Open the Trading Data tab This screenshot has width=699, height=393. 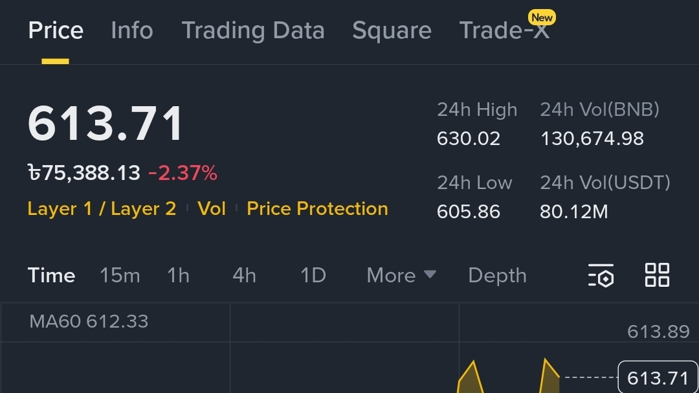253,30
